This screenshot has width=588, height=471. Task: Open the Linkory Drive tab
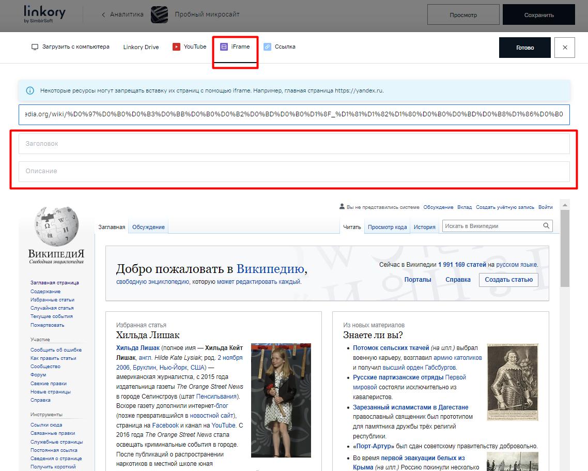click(141, 47)
